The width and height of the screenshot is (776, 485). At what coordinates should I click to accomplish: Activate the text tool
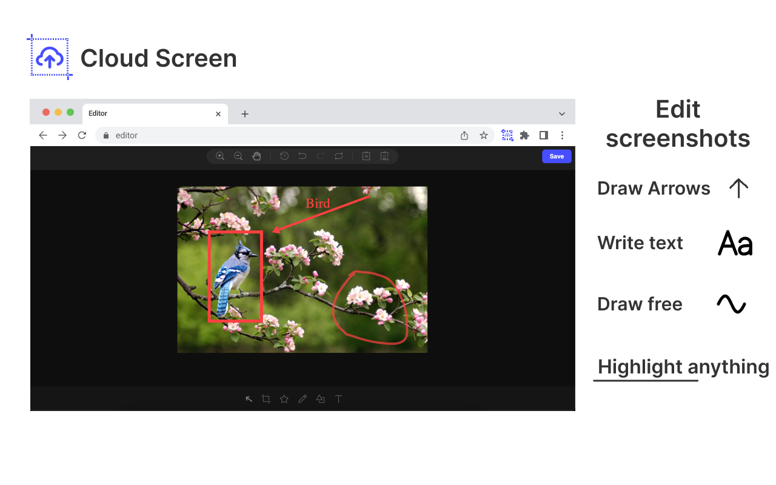click(x=339, y=399)
